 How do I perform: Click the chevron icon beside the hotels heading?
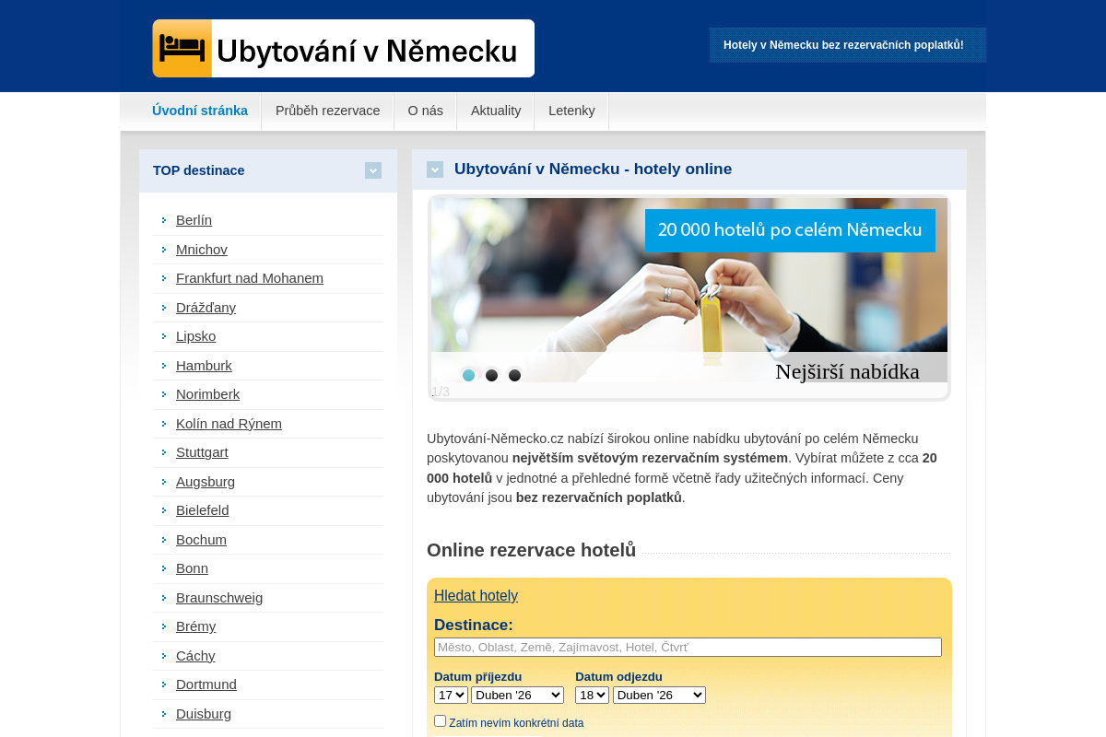[434, 169]
